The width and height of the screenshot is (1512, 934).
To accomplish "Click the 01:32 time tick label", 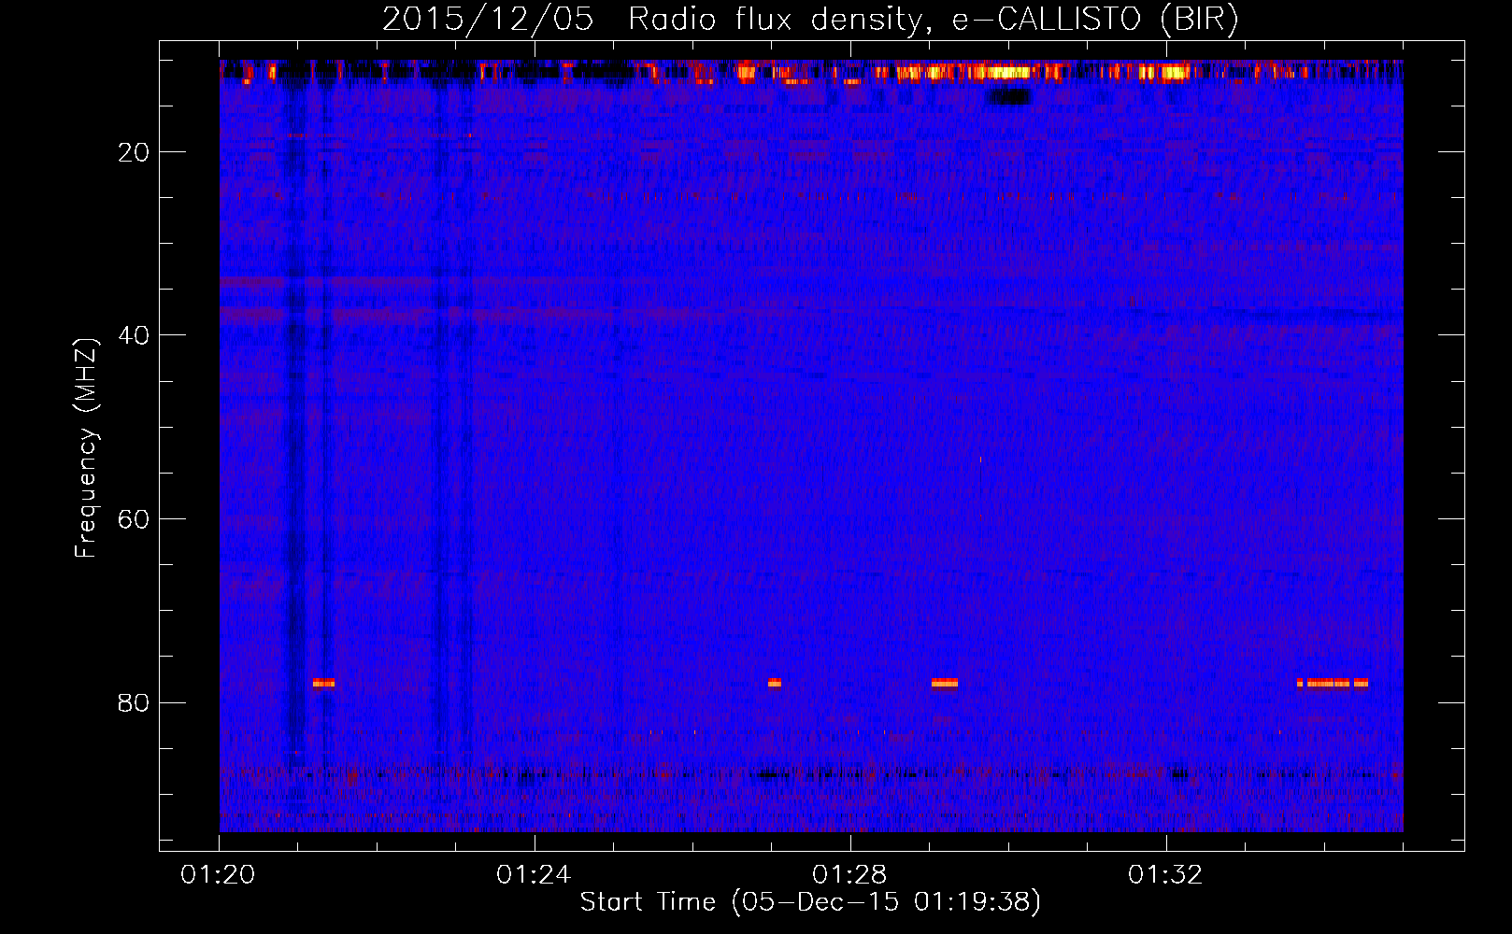I will point(1165,875).
